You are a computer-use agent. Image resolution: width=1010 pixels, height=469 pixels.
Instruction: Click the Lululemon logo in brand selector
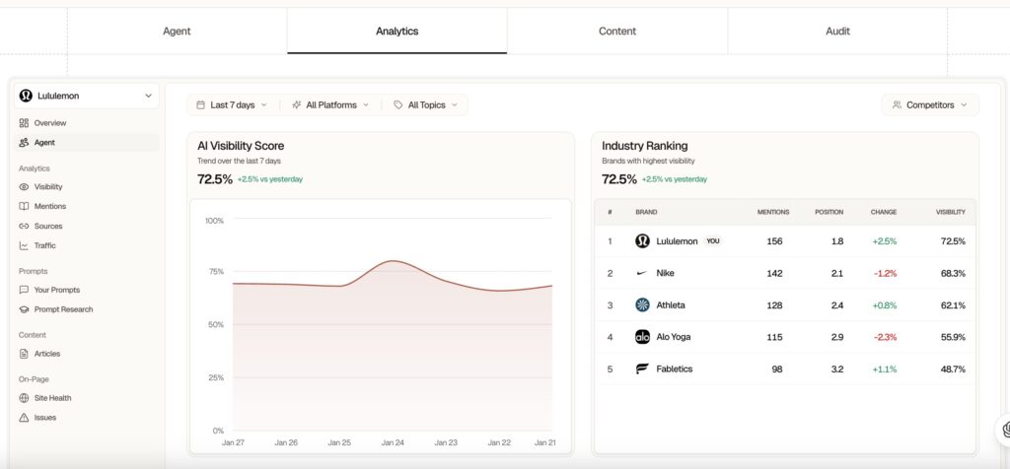point(26,96)
